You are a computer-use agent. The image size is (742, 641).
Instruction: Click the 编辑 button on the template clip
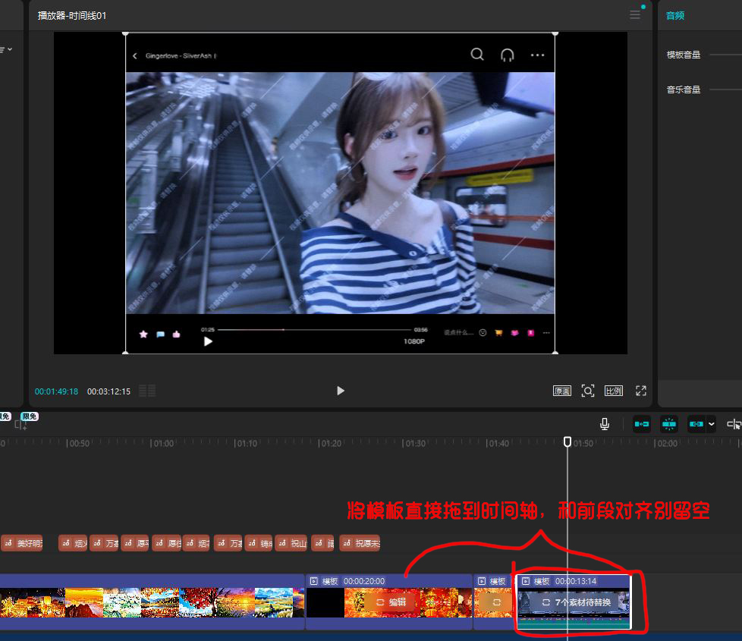[391, 602]
